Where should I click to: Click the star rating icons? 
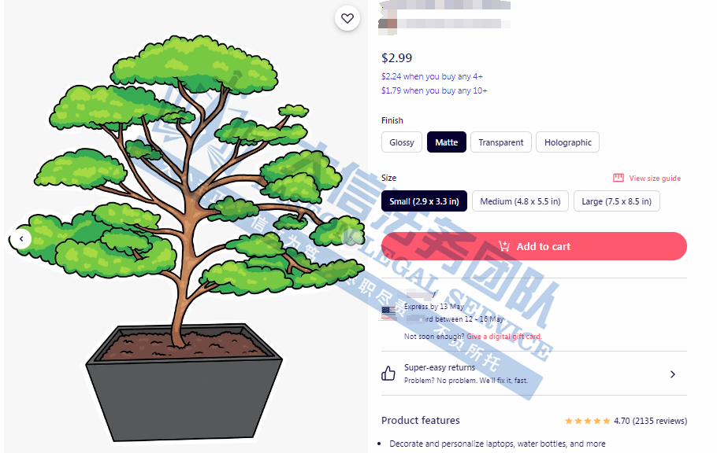click(x=587, y=421)
